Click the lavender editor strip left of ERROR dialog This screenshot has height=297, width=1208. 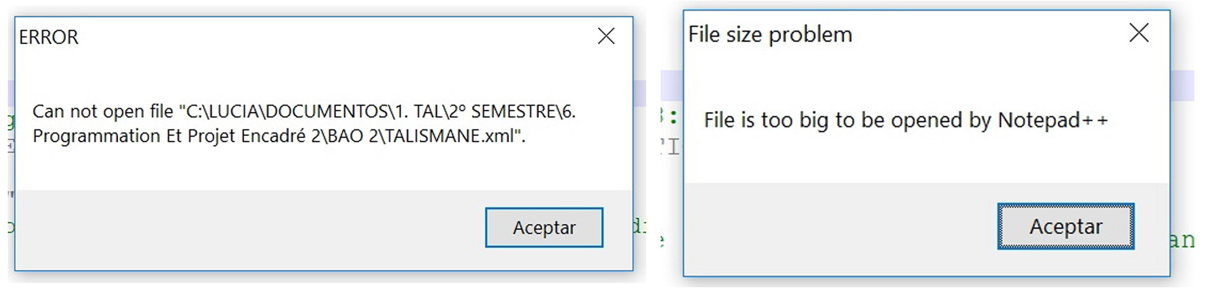pos(11,93)
